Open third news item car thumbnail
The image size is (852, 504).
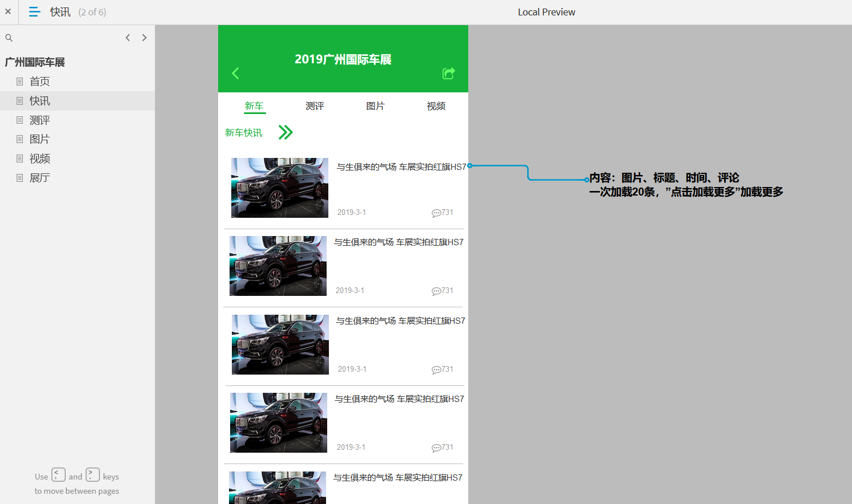click(280, 344)
